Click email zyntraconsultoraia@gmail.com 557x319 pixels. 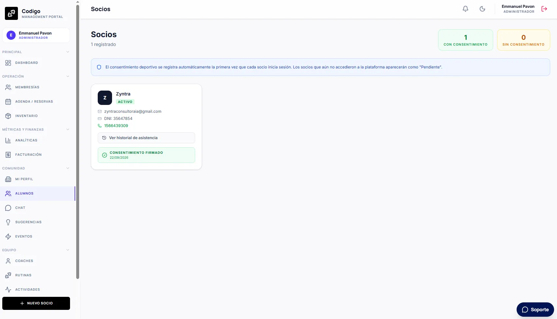coord(133,111)
